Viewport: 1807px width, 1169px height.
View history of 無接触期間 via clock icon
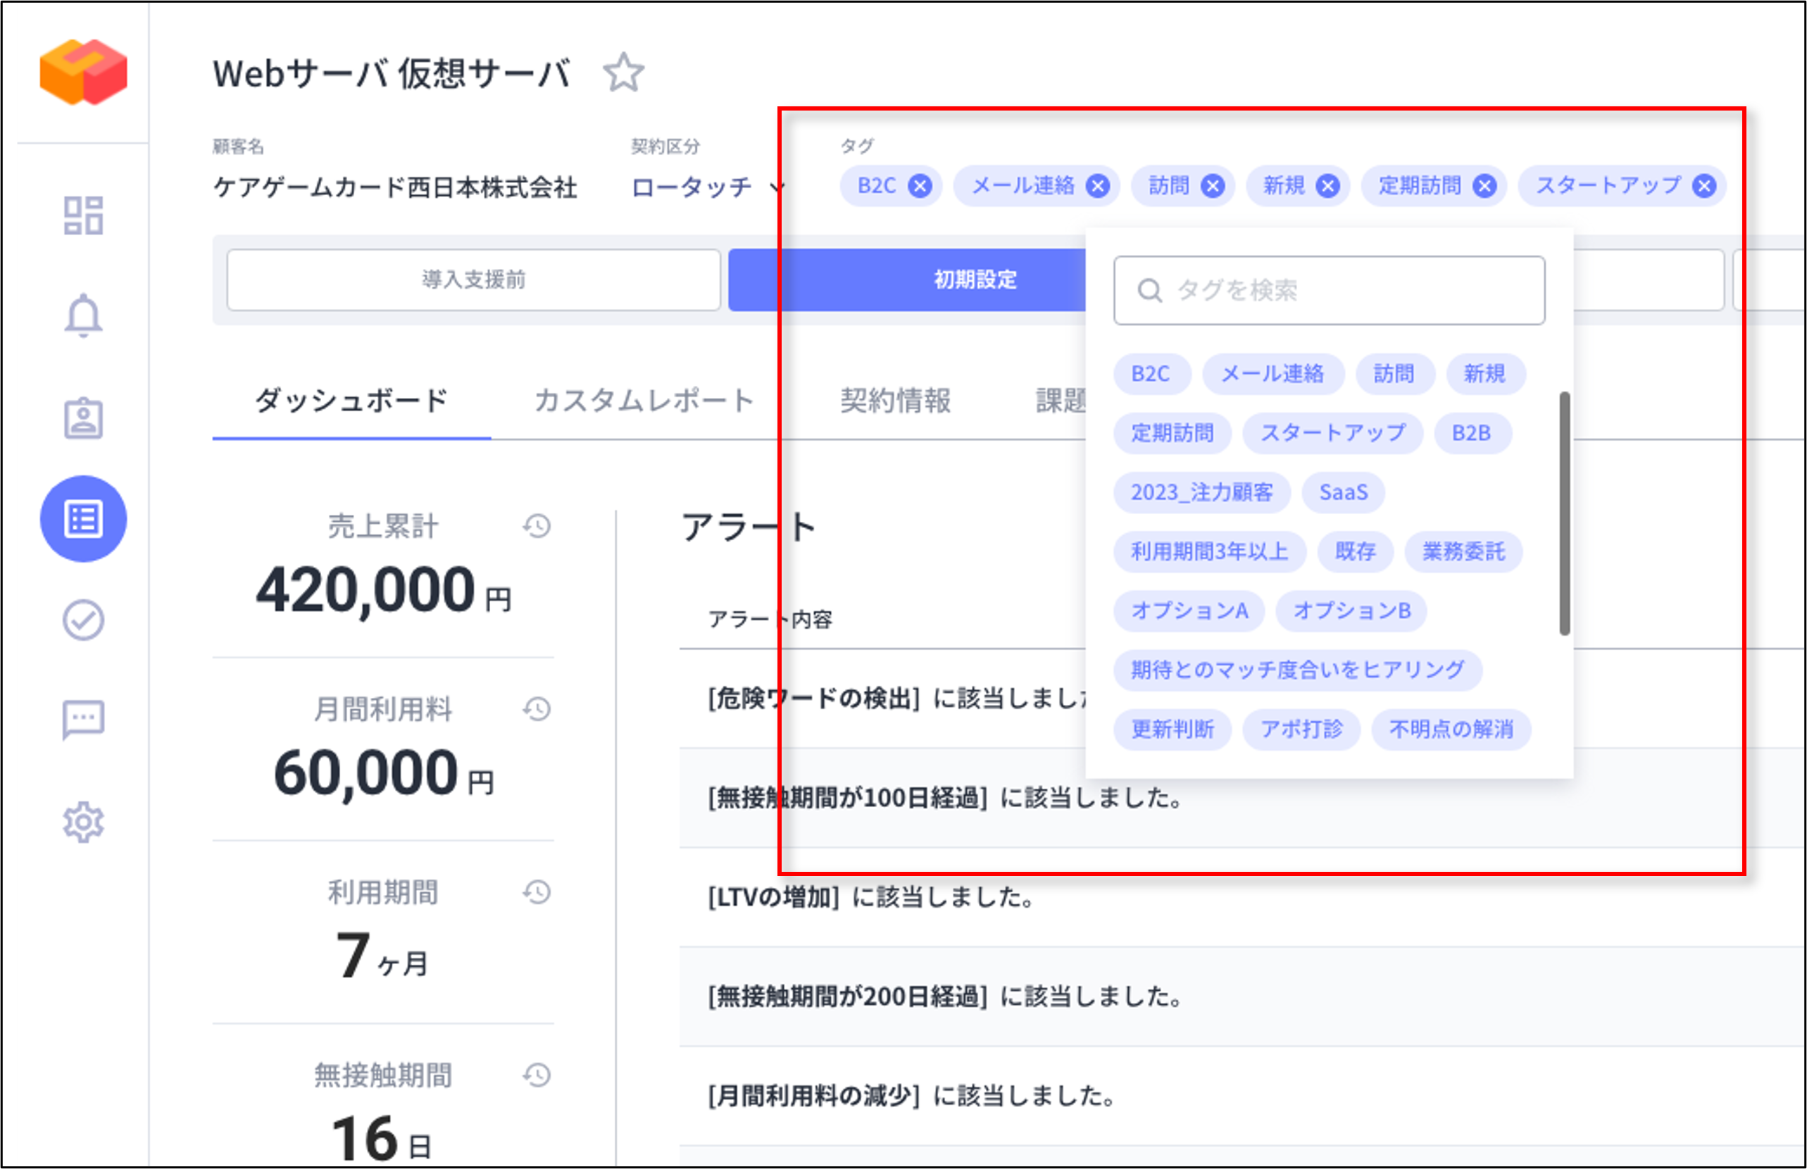[537, 1074]
